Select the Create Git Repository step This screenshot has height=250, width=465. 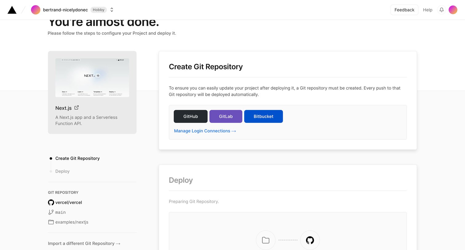coord(77,158)
